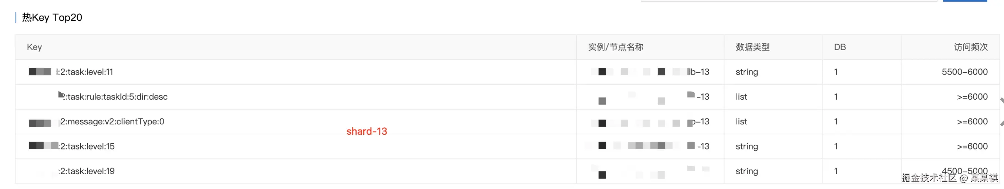Focus the search field above the table
Viewport: 1004px width, 189px height.
(x=787, y=1)
